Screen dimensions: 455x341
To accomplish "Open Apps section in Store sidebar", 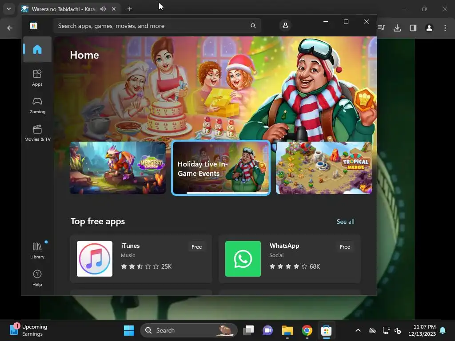I will pyautogui.click(x=37, y=78).
